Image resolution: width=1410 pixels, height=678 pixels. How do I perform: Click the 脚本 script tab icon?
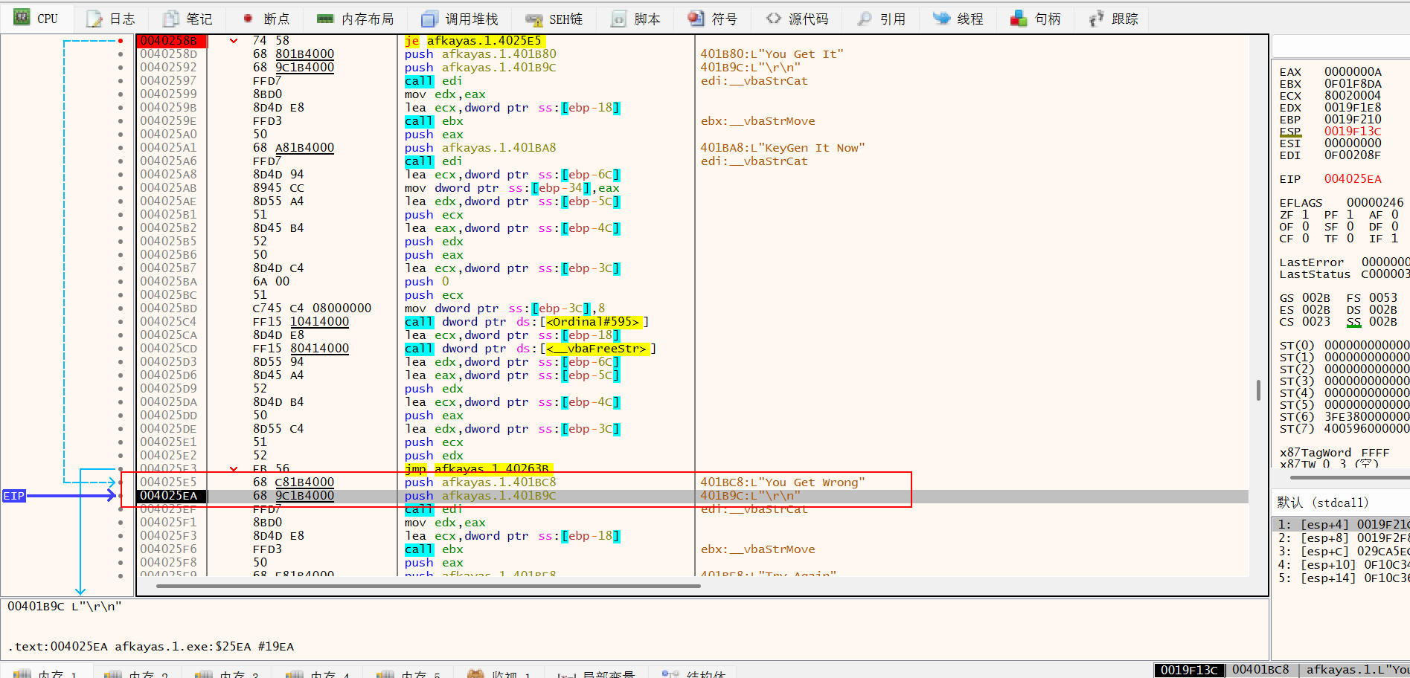[x=618, y=19]
